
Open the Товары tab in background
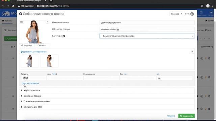[7, 21]
